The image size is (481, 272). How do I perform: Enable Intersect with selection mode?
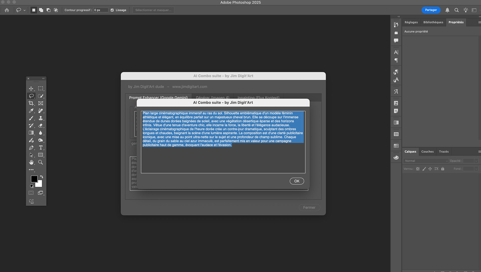(x=56, y=10)
